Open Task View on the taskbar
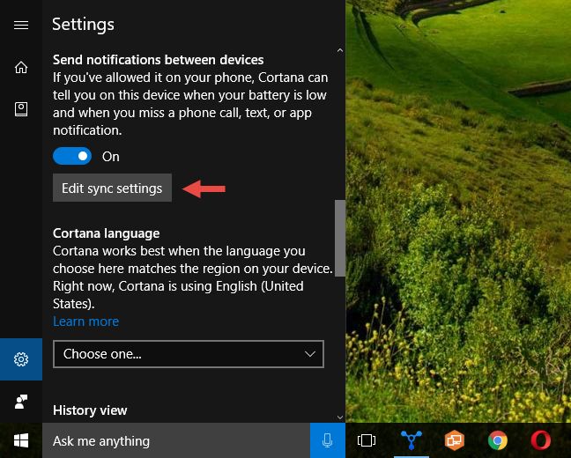The image size is (571, 458). click(367, 440)
